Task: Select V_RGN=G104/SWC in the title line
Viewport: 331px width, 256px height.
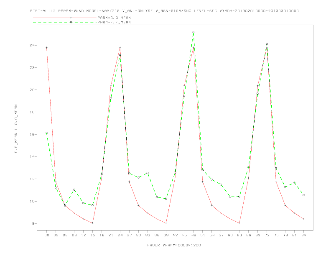Action: [173, 11]
